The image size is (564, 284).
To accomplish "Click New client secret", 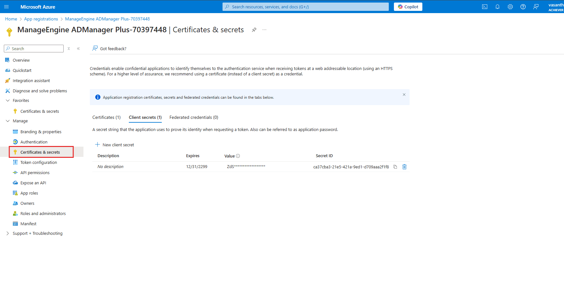I will click(x=115, y=145).
